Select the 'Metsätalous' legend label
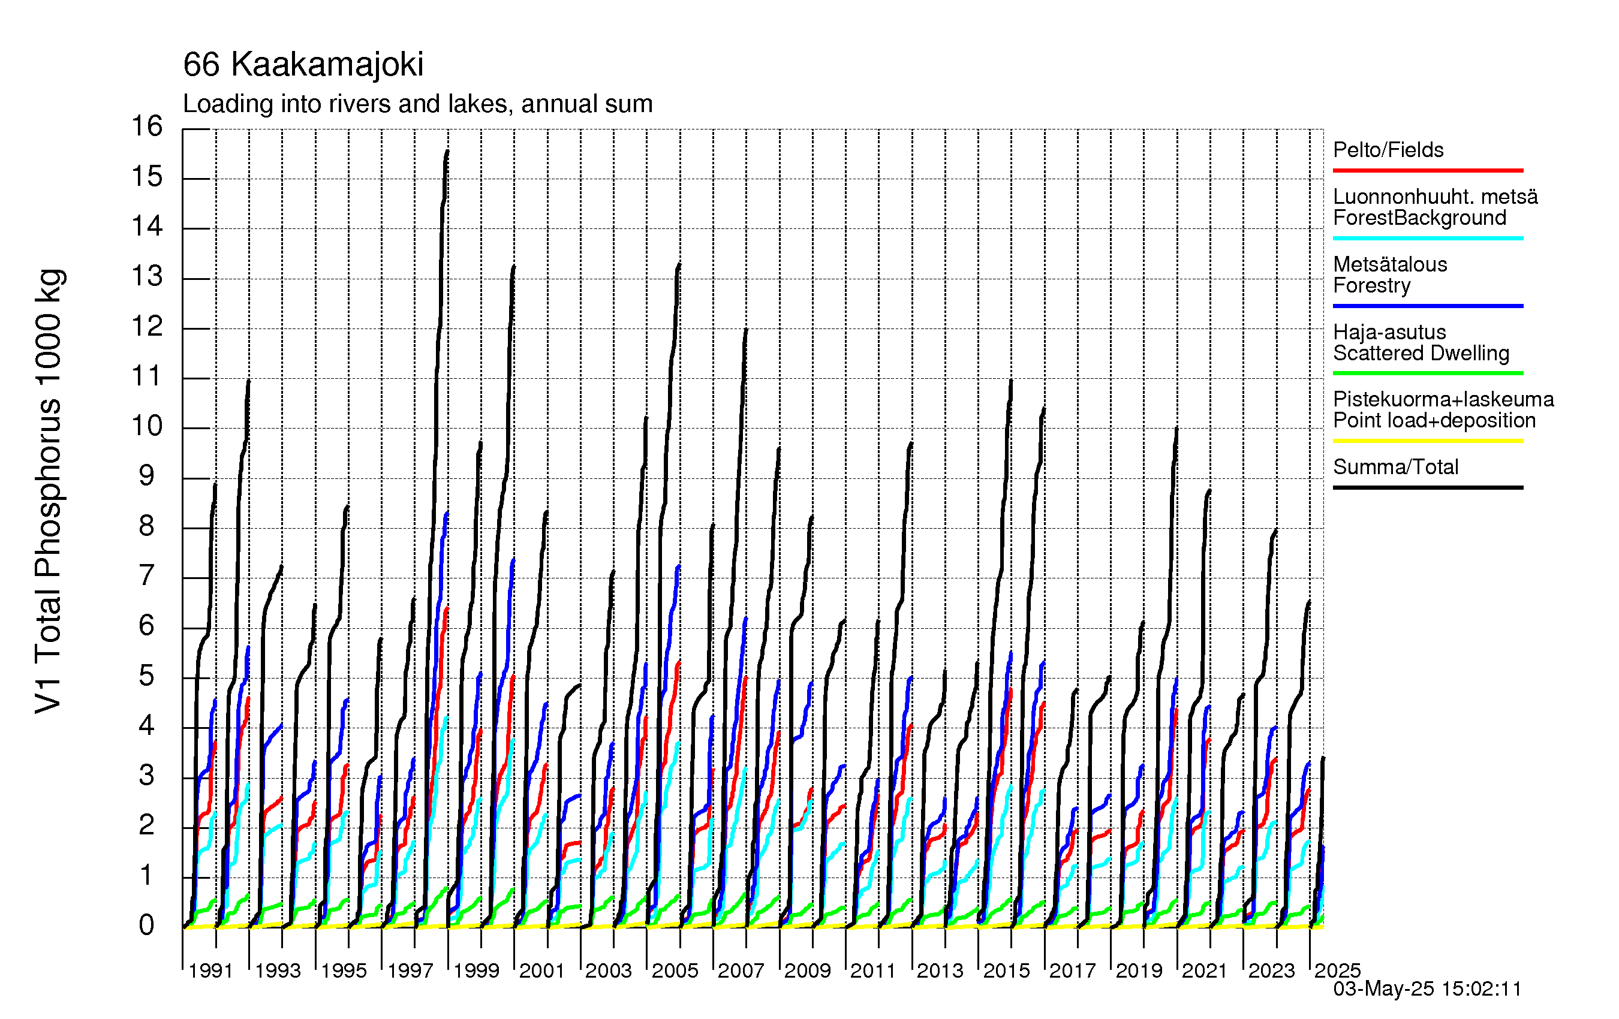Image resolution: width=1619 pixels, height=1019 pixels. (1390, 264)
